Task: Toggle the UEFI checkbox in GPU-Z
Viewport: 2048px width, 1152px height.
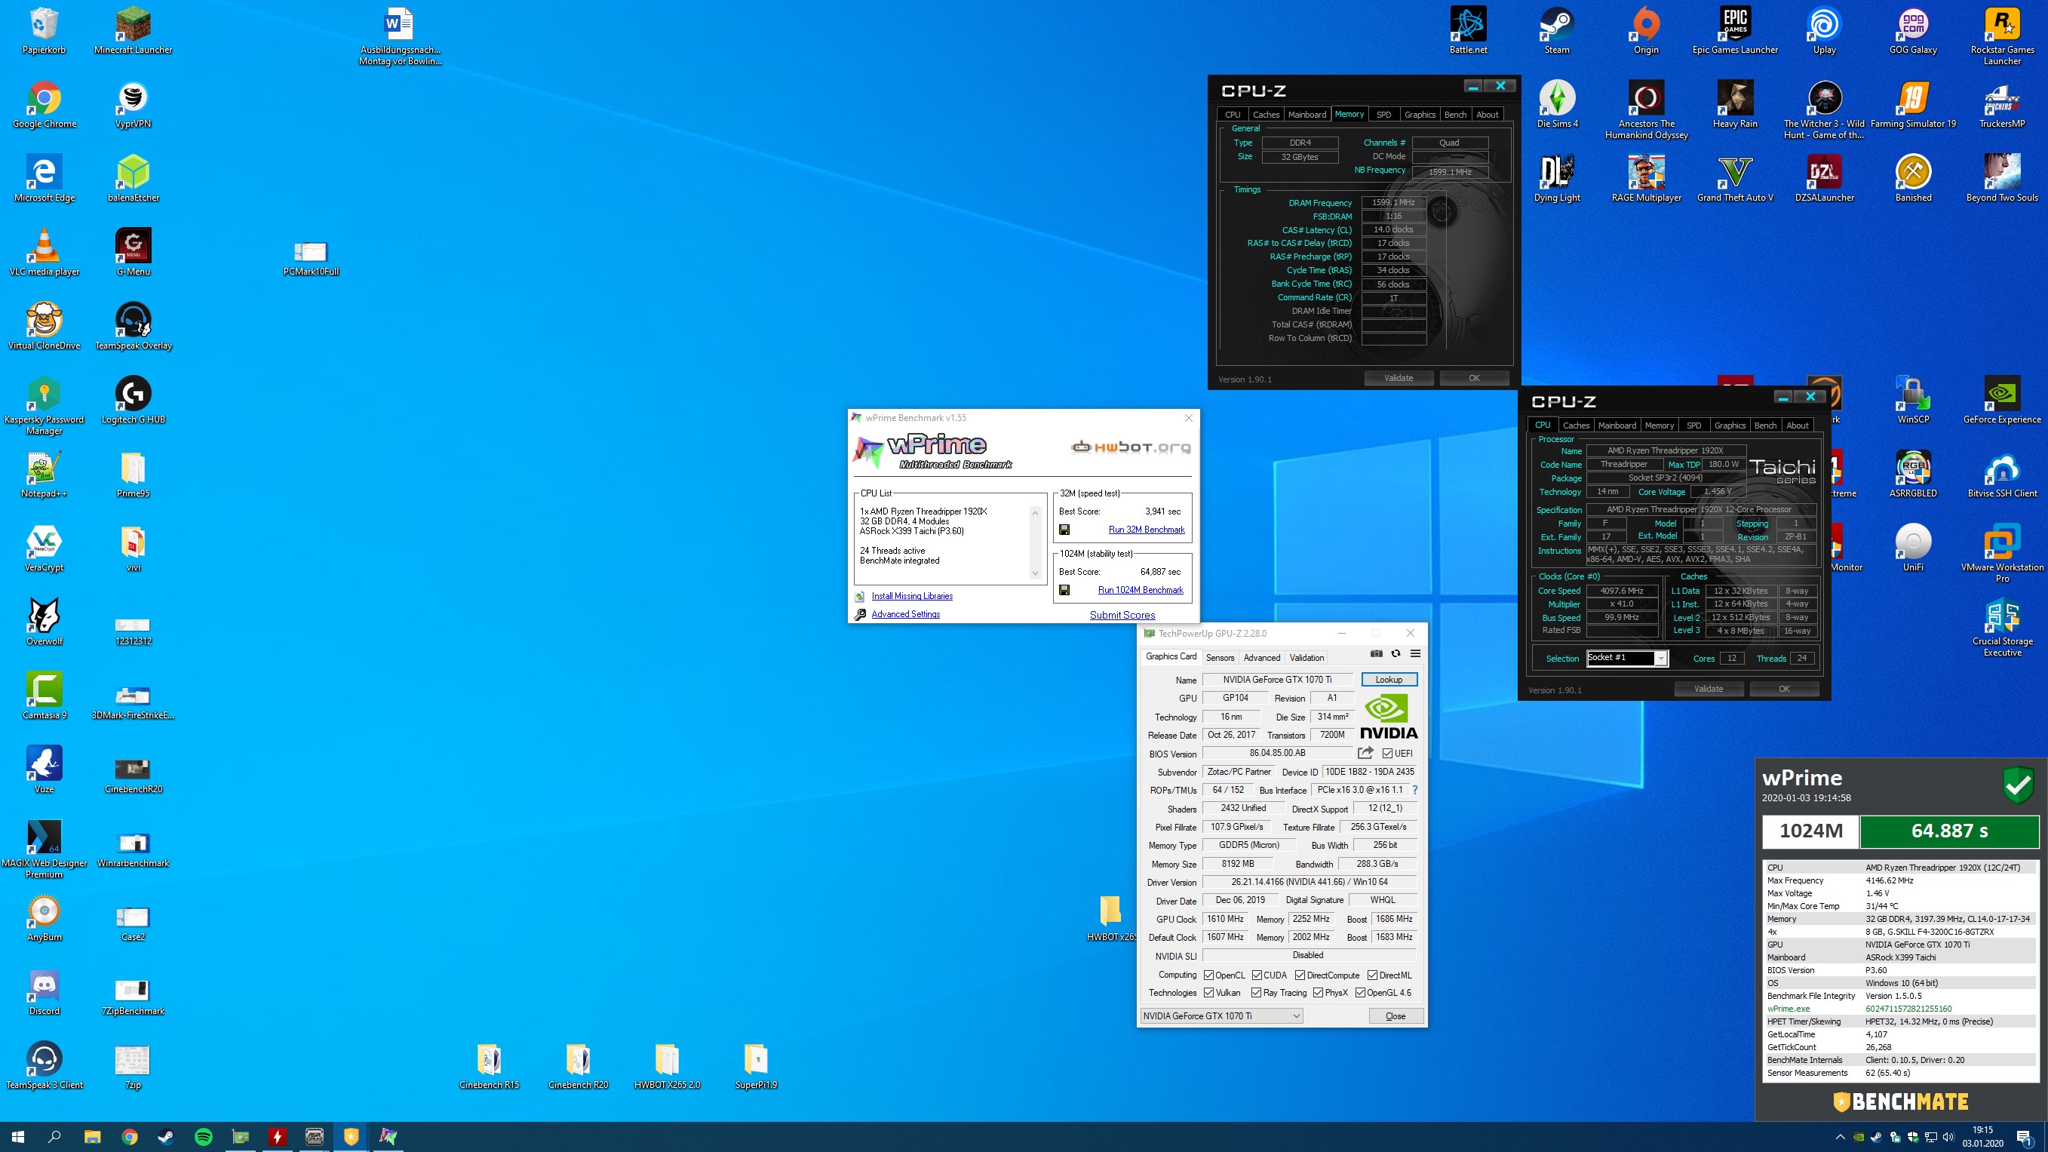Action: pyautogui.click(x=1387, y=754)
